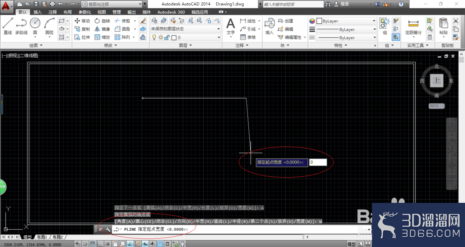The height and width of the screenshot is (247, 465).
Task: Click 登录 to sign in
Action: (345, 4)
